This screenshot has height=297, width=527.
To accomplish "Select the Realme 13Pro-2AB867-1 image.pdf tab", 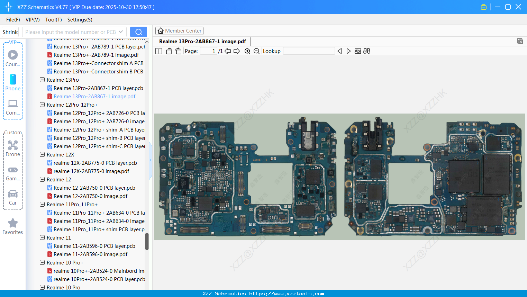I will tap(202, 42).
